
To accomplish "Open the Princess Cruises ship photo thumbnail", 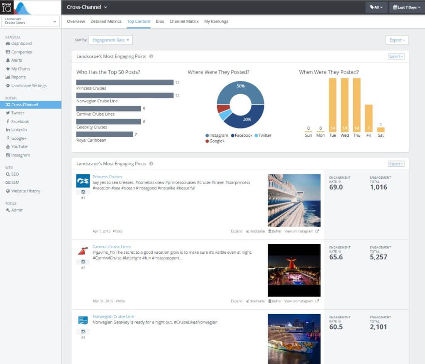I will [294, 200].
